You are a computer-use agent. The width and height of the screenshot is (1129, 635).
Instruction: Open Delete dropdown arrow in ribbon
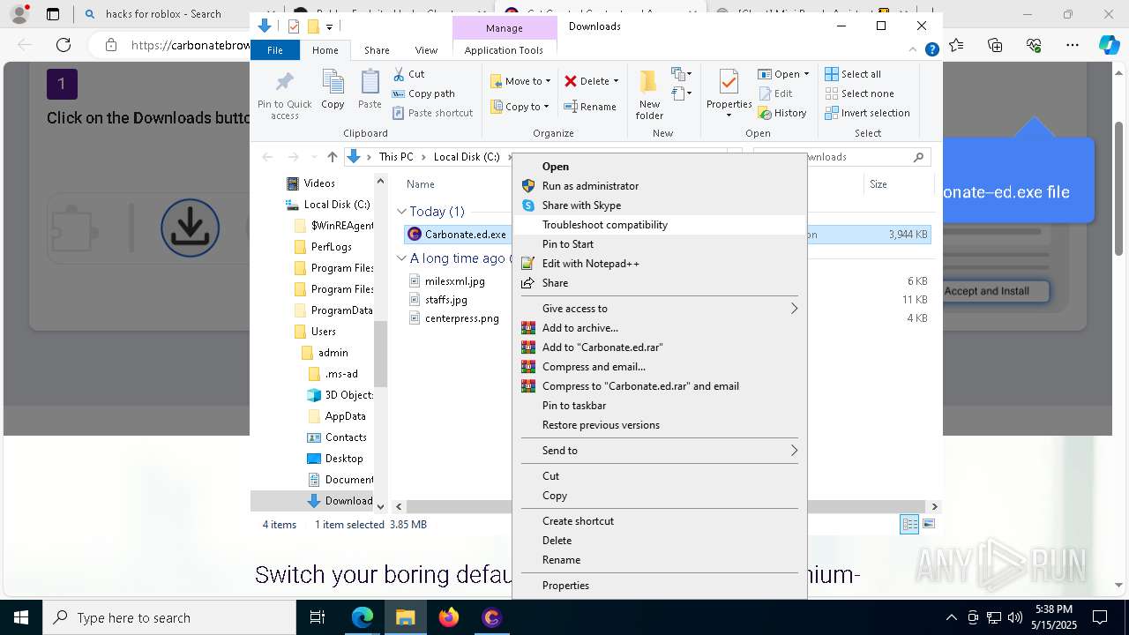coord(616,81)
